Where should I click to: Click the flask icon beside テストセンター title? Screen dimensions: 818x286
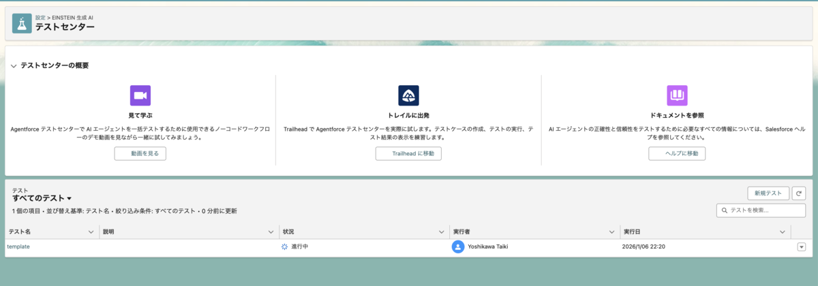22,23
